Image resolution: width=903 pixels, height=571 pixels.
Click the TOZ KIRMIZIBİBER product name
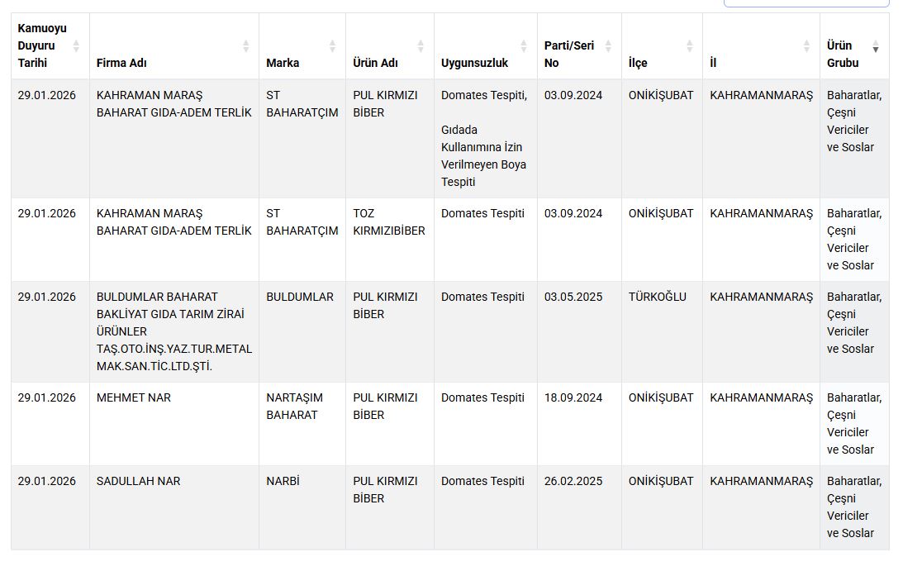(x=388, y=222)
